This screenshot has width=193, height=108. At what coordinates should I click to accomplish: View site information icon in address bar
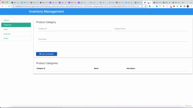14,6
